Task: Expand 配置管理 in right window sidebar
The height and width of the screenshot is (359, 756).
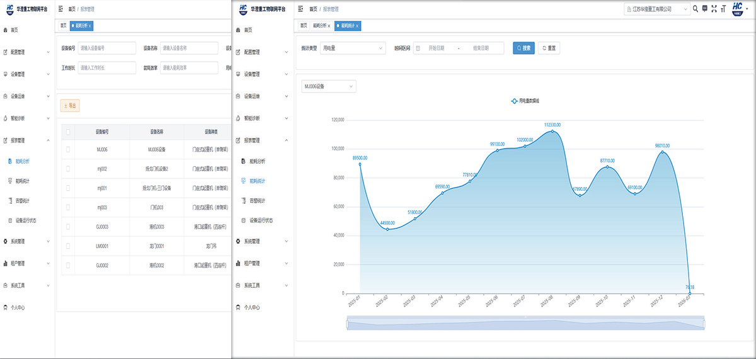Action: (263, 52)
